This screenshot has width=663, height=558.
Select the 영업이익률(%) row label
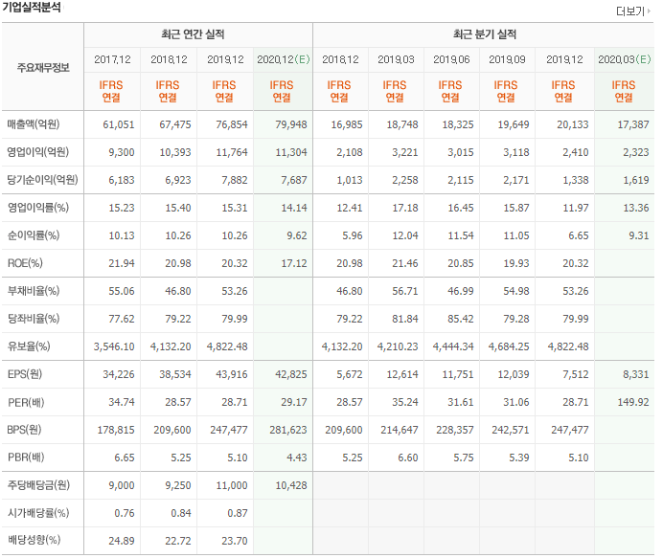click(x=38, y=208)
